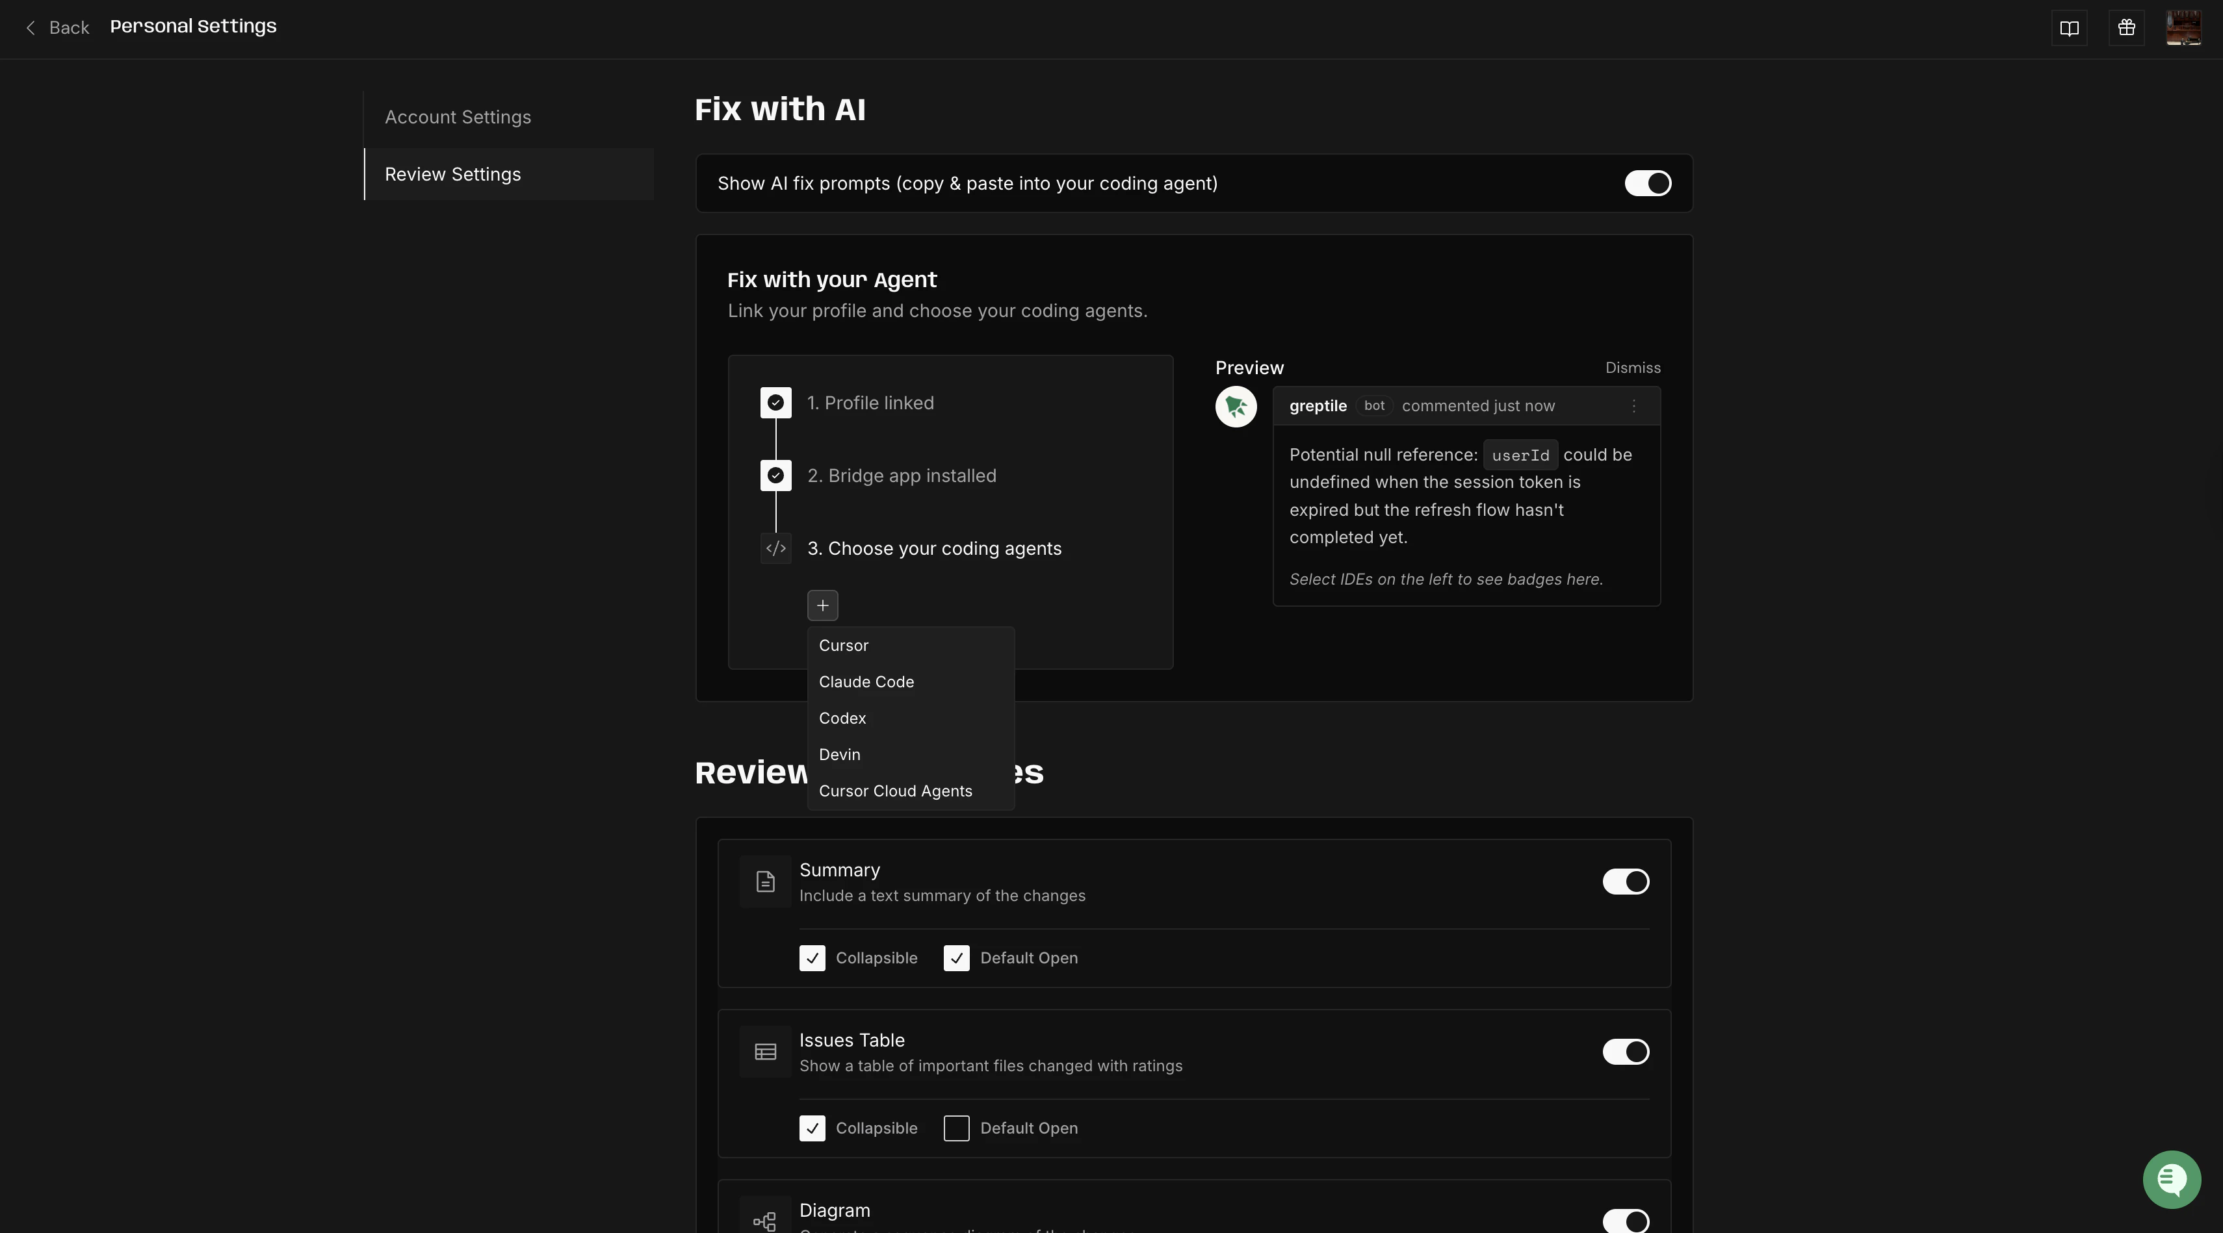Dismiss the preview panel
This screenshot has width=2223, height=1233.
(x=1632, y=367)
